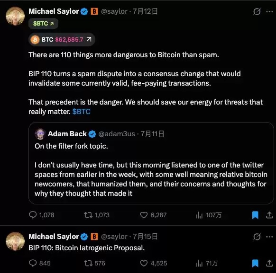This screenshot has width=276, height=273.
Task: Repost the tweet with 1,073 reposts
Action: 88,215
